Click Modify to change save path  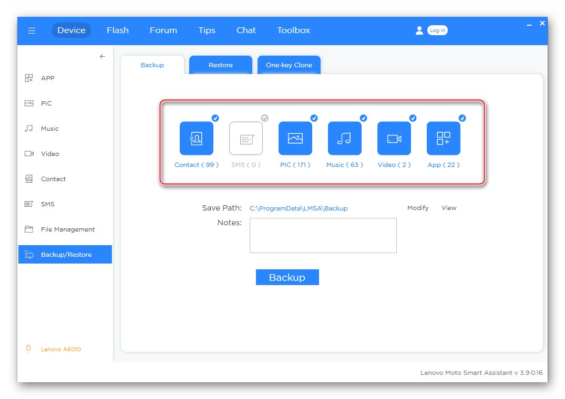click(418, 208)
